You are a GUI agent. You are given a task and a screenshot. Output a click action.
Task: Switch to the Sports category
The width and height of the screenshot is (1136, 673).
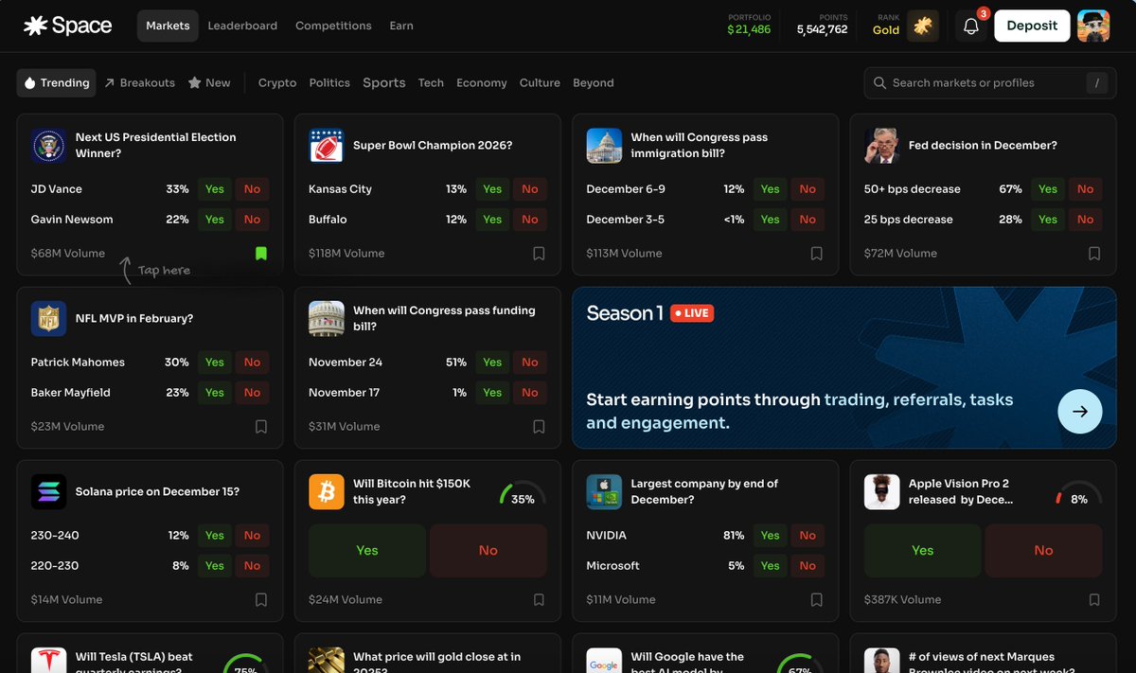pos(383,82)
